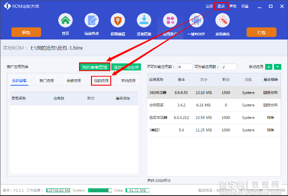Click the 不可卸载应用数 input field
This screenshot has height=196, width=288.
pos(185,67)
